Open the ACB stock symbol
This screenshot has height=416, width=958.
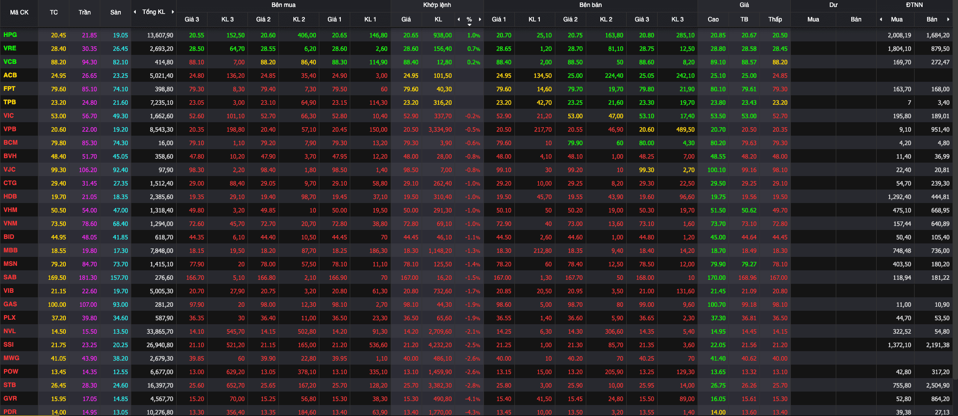10,75
